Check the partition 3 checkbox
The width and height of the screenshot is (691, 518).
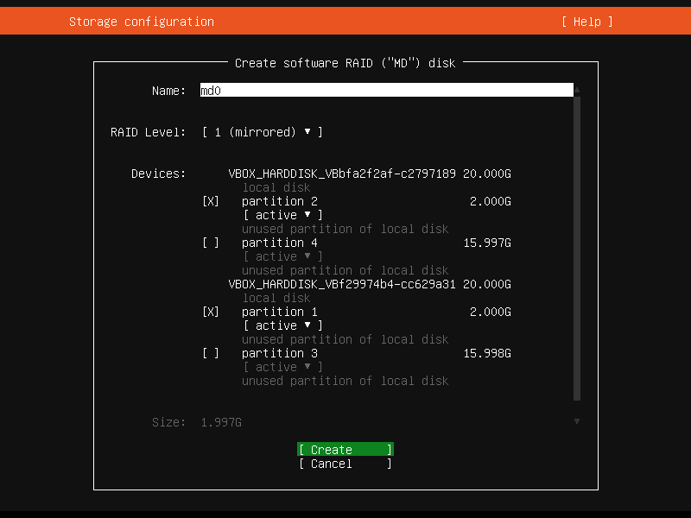pyautogui.click(x=211, y=353)
